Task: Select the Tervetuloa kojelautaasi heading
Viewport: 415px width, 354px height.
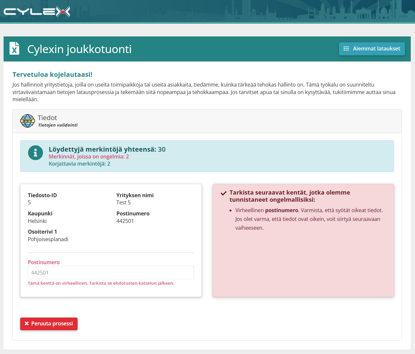Action: [52, 75]
